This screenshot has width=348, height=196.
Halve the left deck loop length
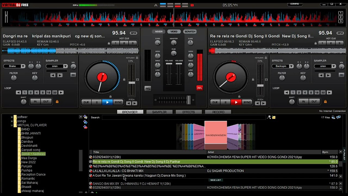click(18, 93)
